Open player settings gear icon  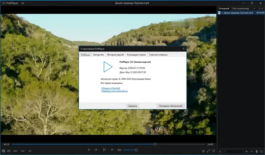[x=3, y=151]
